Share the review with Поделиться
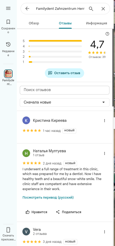The width and height of the screenshot is (115, 246). (x=69, y=212)
